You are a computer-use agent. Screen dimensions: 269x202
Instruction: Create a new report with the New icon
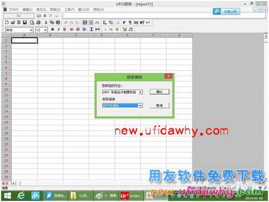(7, 23)
